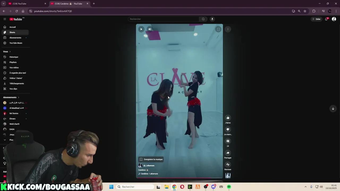This screenshot has height=191, width=340.
Task: Open Téléchargements in the sidebar
Action: (15, 84)
